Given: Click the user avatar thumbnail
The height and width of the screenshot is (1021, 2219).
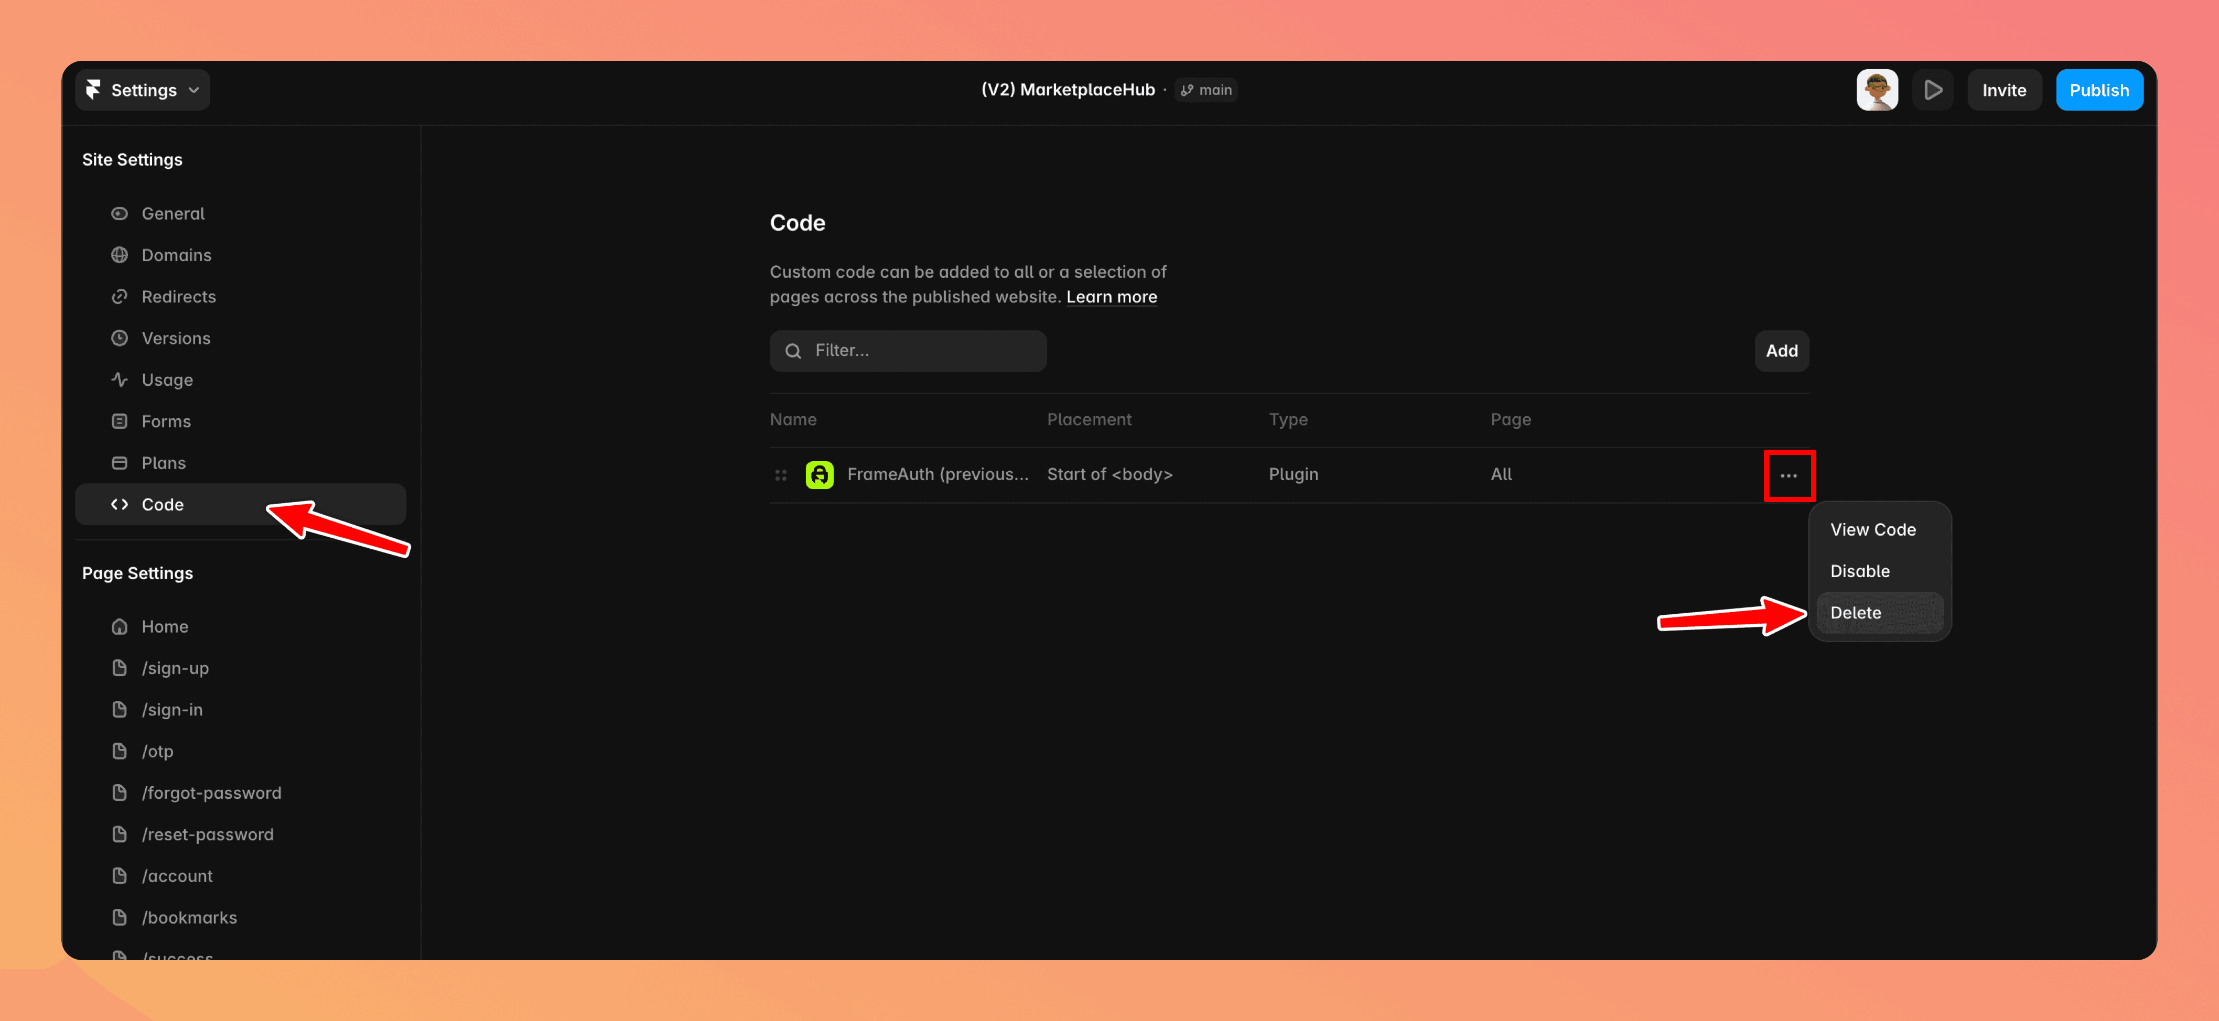Looking at the screenshot, I should pyautogui.click(x=1877, y=90).
